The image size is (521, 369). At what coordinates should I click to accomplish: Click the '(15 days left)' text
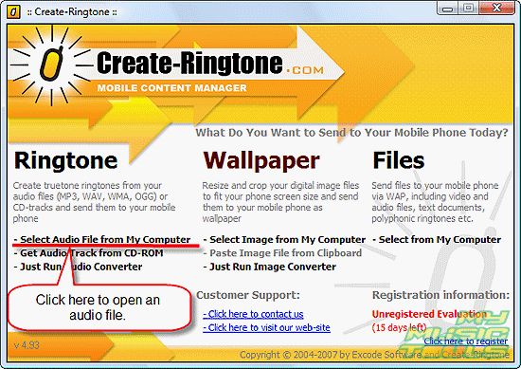(x=399, y=328)
